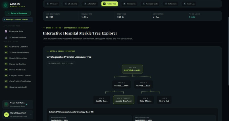Viewport: 229px width, 121px height.
Task: Click the green Private Vault status dot
Action: click(26, 104)
